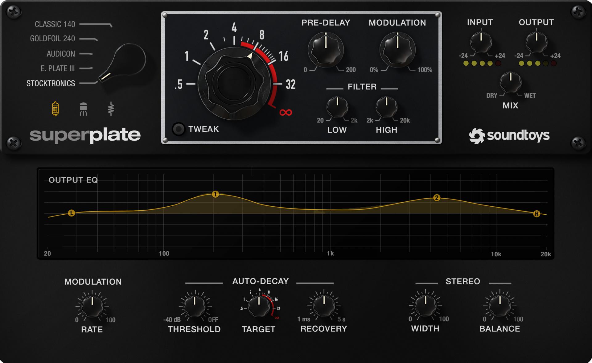Click the modulation RATE knob
The width and height of the screenshot is (592, 363).
pos(92,307)
